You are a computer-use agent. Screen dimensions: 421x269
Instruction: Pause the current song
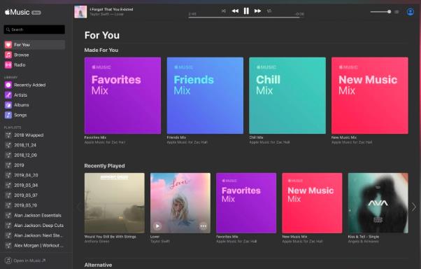click(x=246, y=11)
